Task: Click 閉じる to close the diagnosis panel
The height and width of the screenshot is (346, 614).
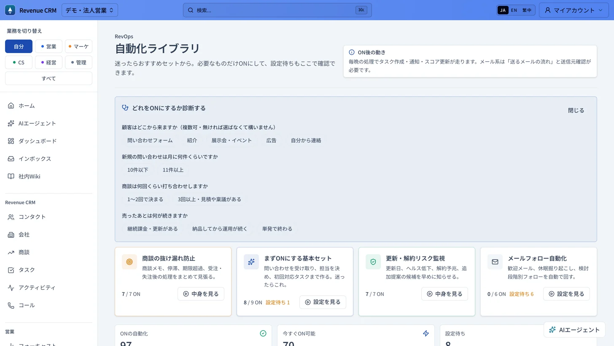Action: point(576,110)
